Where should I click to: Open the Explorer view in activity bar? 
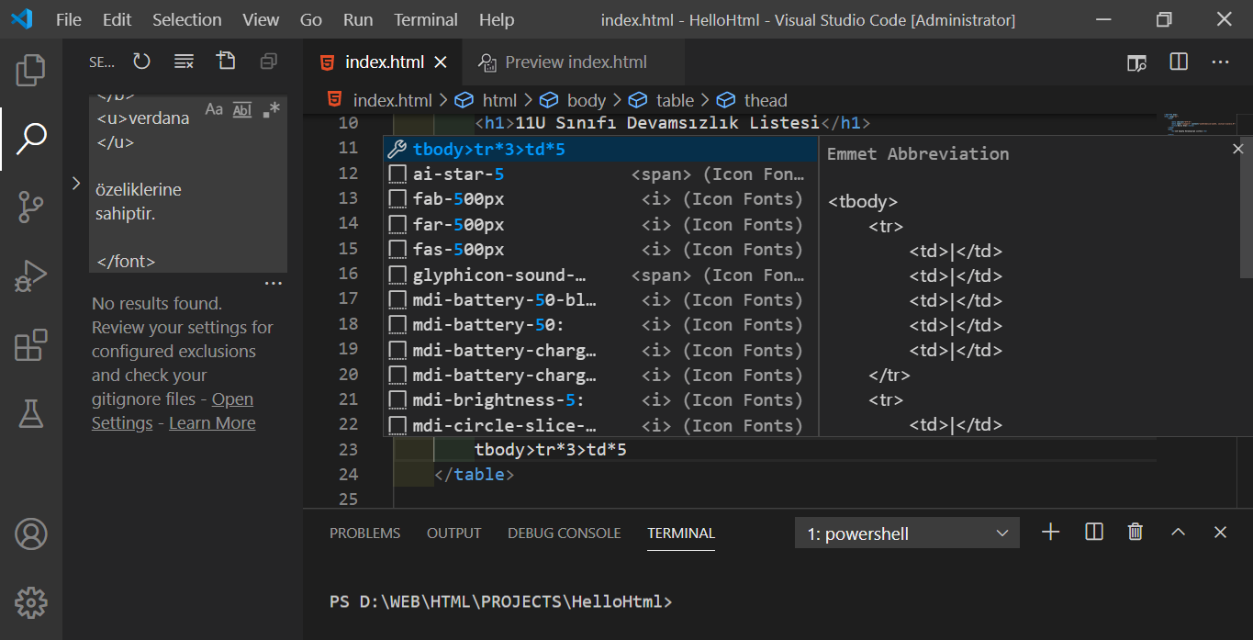31,70
